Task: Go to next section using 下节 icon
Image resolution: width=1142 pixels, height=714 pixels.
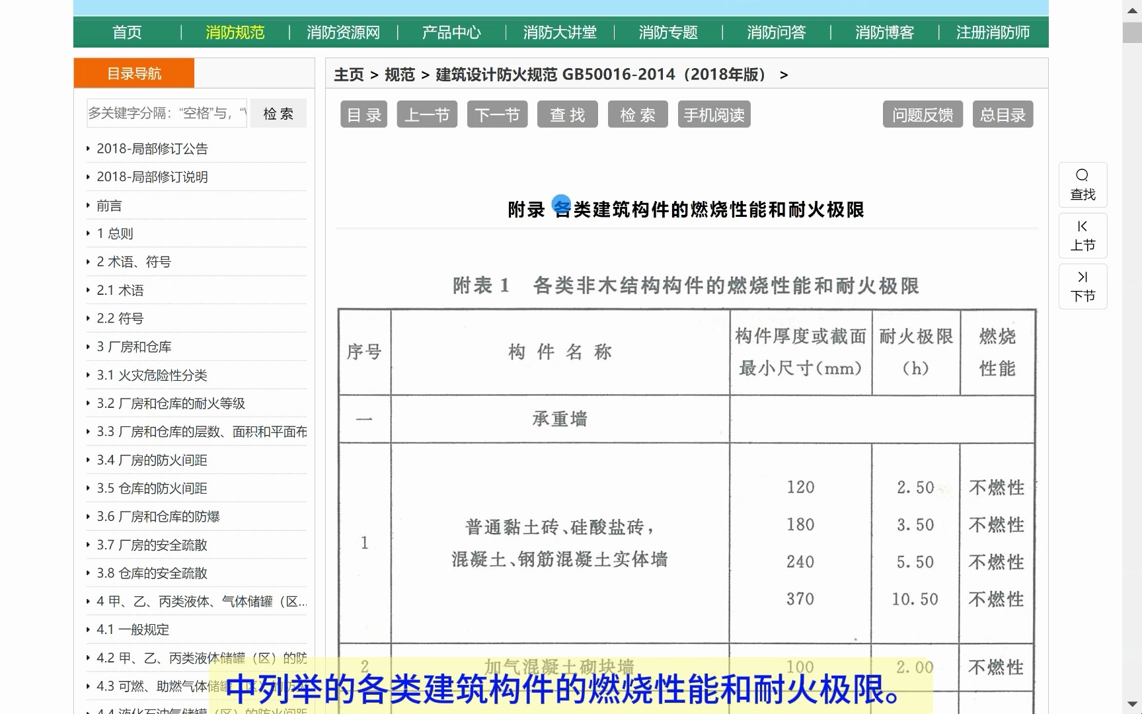Action: point(1082,286)
